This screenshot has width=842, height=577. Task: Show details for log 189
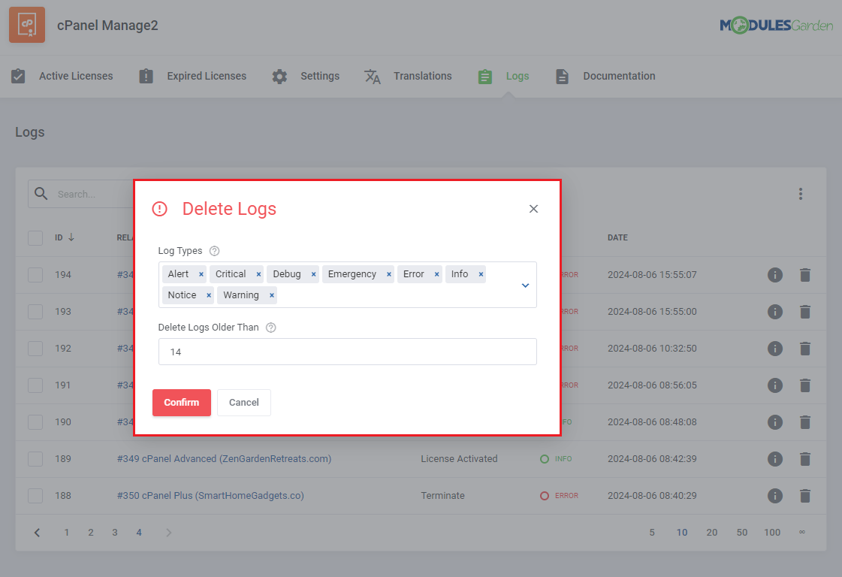775,459
